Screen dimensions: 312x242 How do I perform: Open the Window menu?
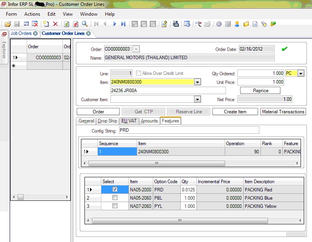[89, 14]
